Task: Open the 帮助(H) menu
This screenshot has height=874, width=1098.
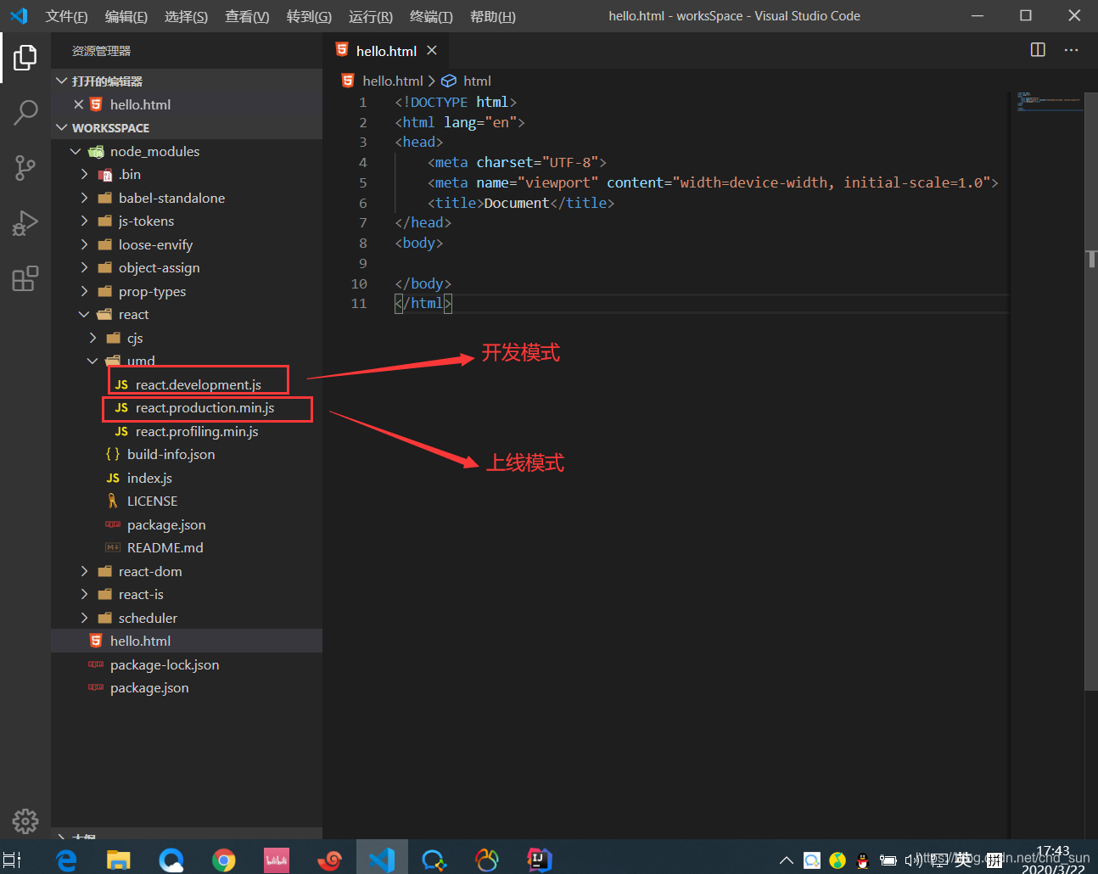Action: coord(492,16)
